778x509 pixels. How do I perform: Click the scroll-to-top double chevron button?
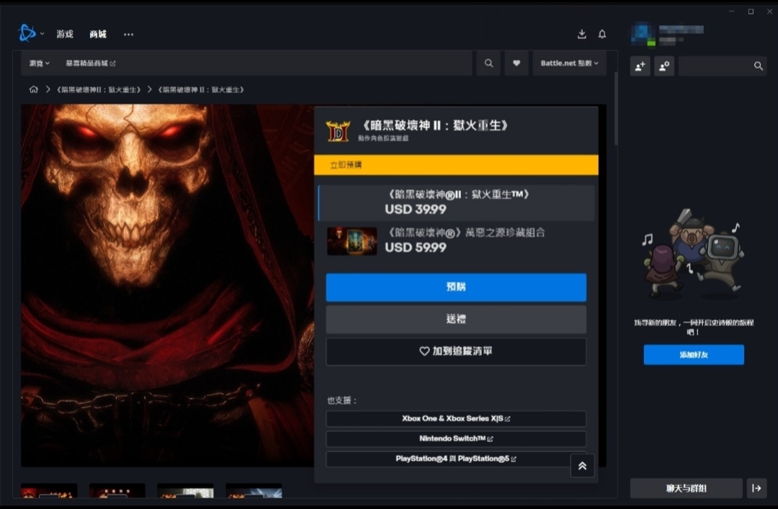pos(582,465)
